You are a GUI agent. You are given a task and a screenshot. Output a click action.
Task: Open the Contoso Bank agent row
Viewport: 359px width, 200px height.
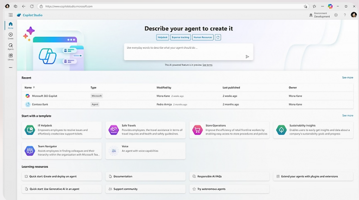tap(40, 104)
